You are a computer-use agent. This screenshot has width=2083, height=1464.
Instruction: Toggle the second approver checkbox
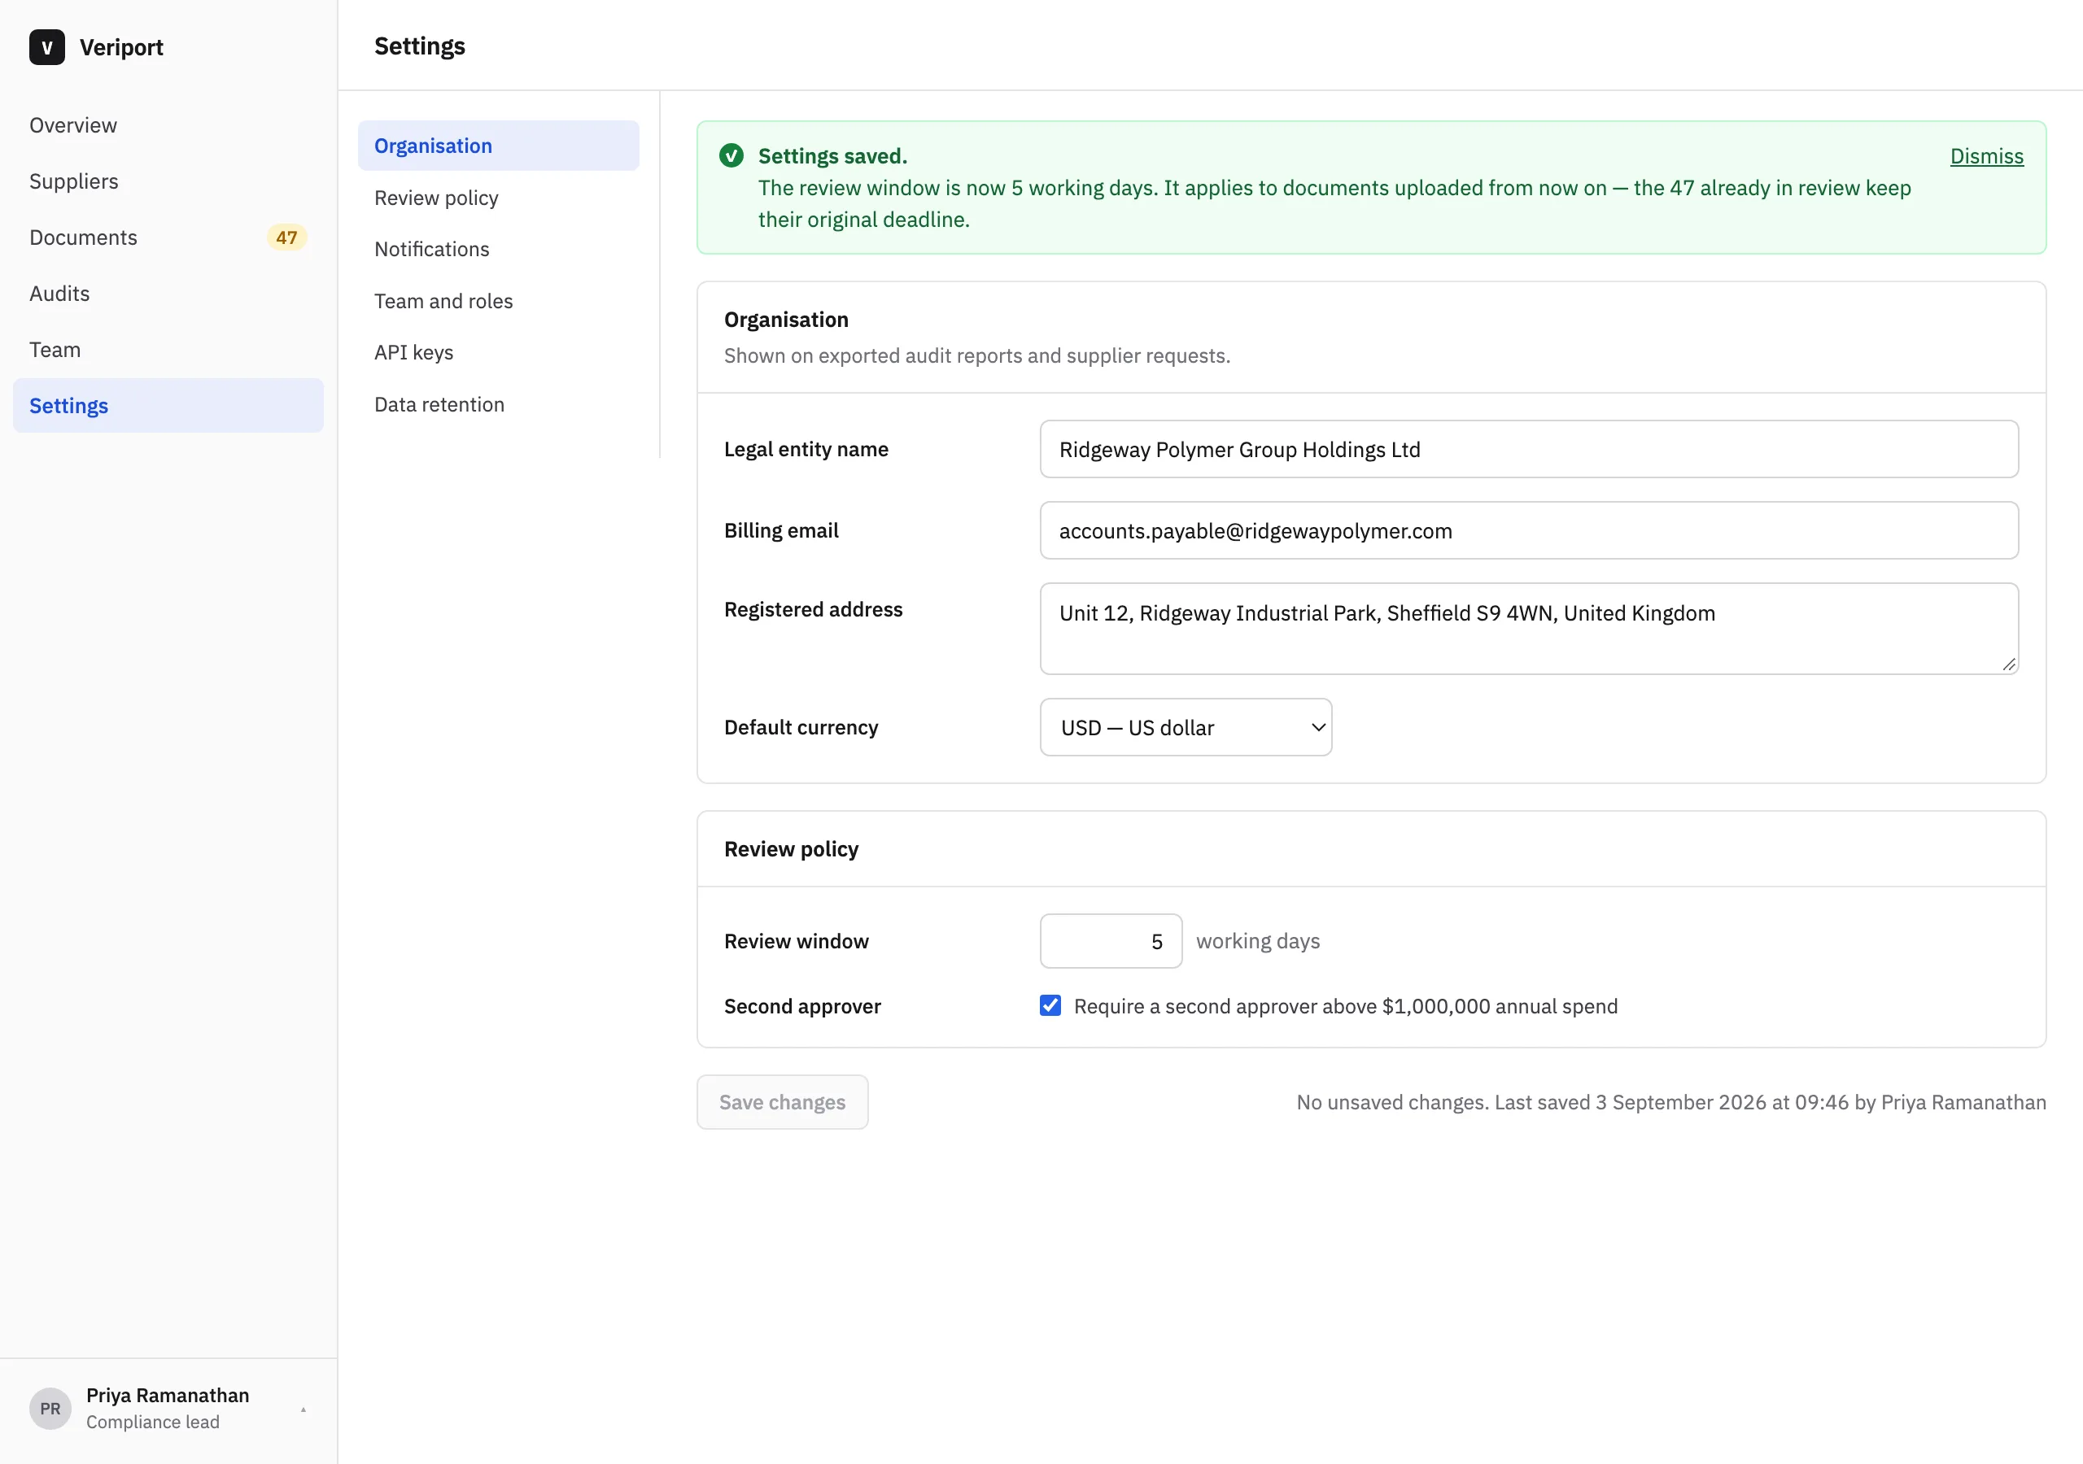[x=1050, y=1005]
